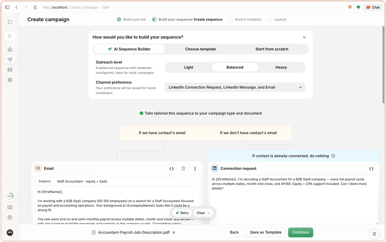The image size is (386, 242).
Task: Open the sliders settings icon at bottom right
Action: [374, 234]
